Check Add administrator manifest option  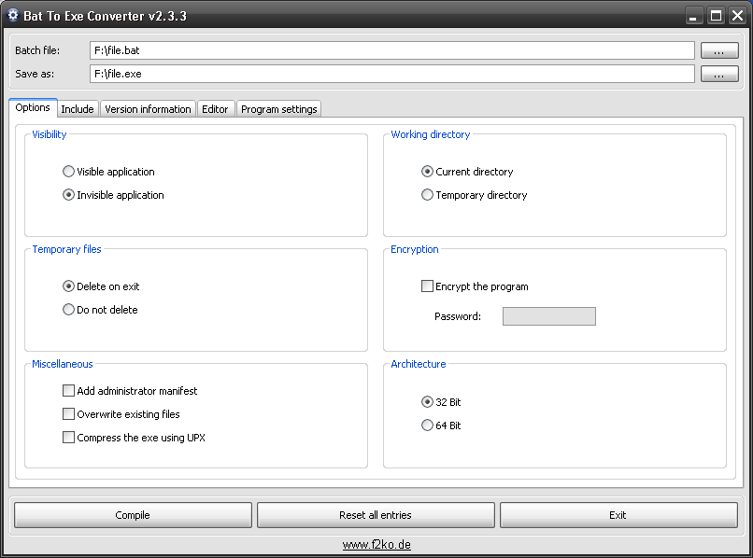(x=68, y=391)
